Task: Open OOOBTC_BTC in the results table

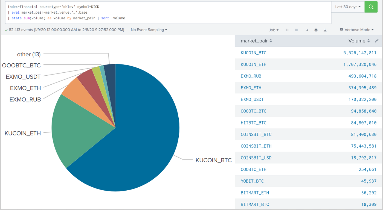Action: pos(254,111)
